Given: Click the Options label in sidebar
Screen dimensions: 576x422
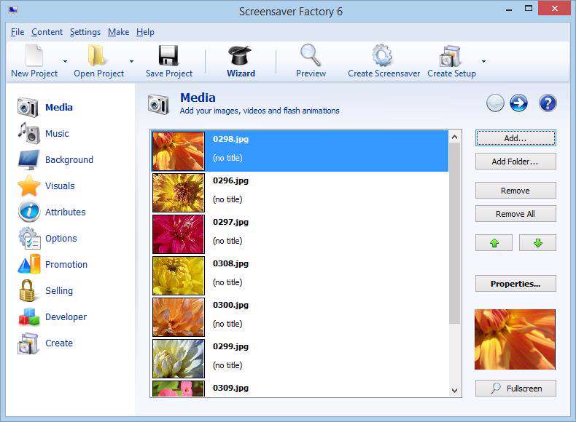Looking at the screenshot, I should coord(61,239).
